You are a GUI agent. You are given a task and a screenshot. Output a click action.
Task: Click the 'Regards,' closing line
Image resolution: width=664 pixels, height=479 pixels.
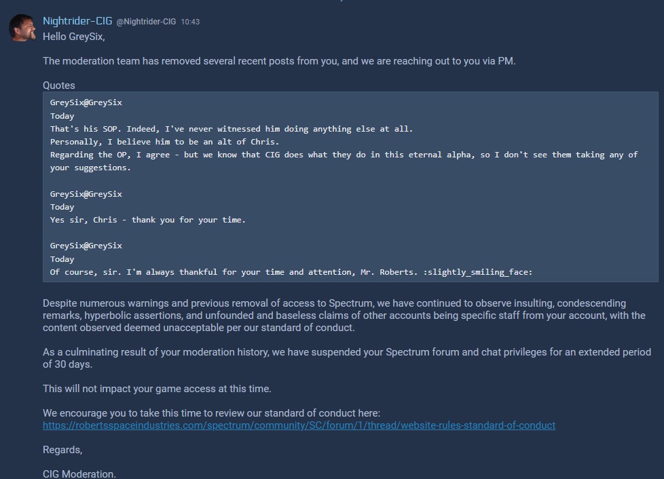(62, 450)
